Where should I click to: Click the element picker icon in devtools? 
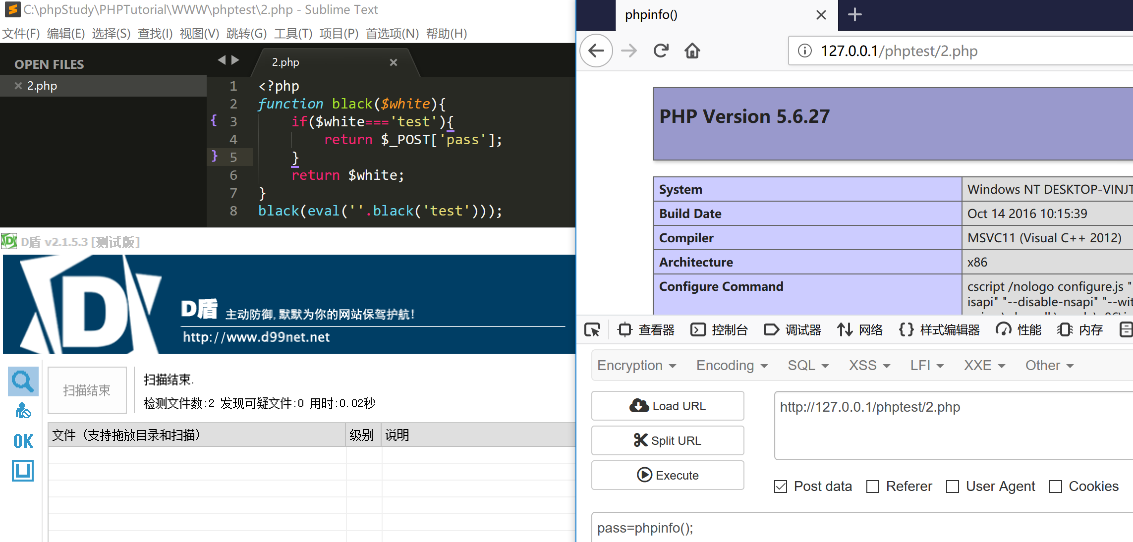(592, 330)
